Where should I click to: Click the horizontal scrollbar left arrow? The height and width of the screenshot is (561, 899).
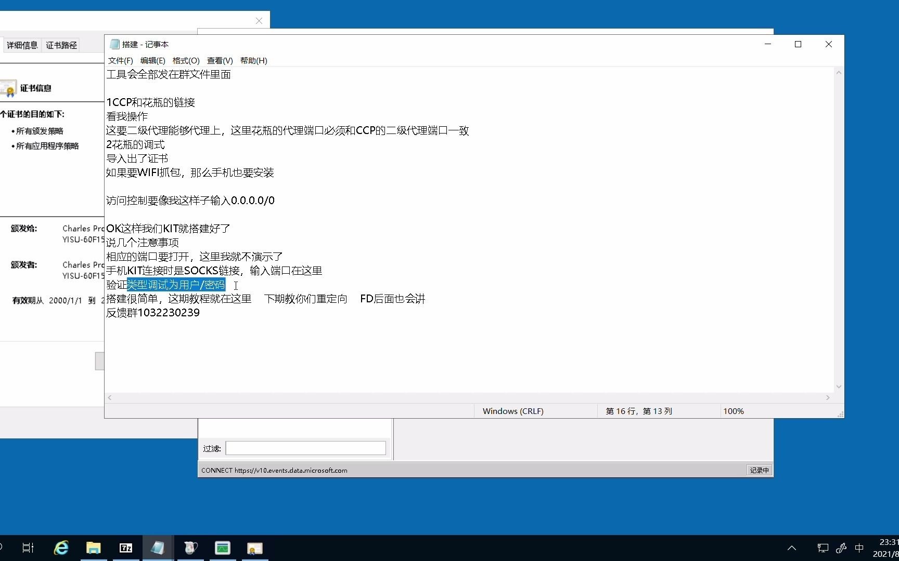tap(109, 397)
